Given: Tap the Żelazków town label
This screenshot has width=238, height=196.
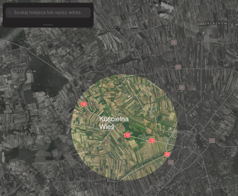Looking at the screenshot, I should click(x=216, y=23).
